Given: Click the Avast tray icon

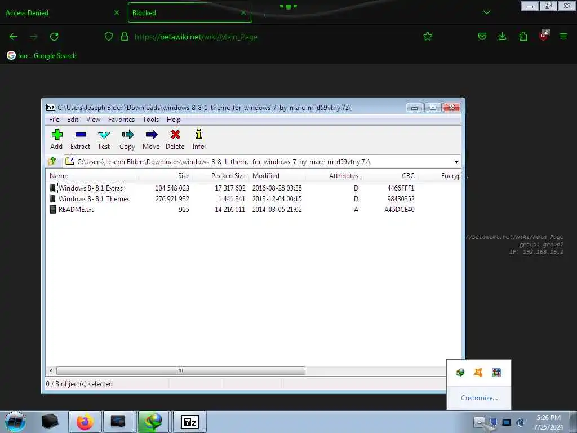Looking at the screenshot, I should click(x=478, y=372).
